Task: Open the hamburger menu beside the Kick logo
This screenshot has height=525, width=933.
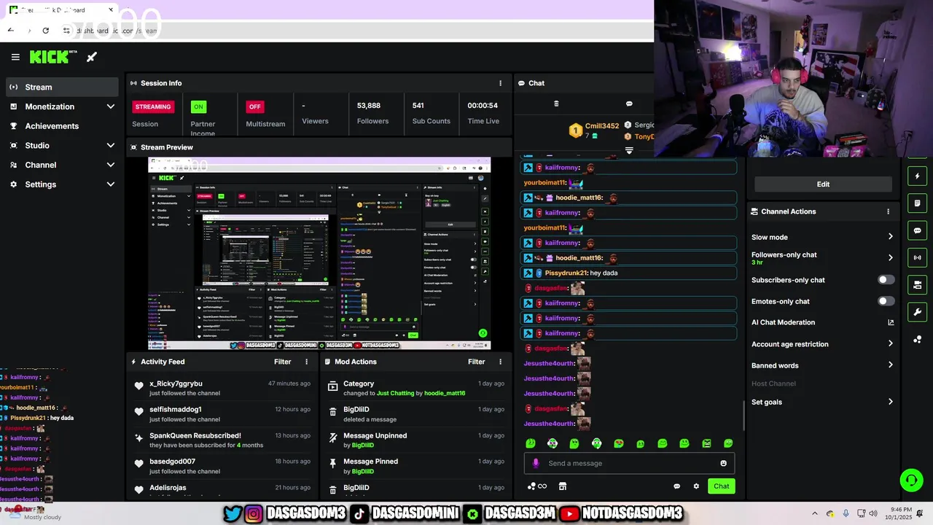Action: tap(15, 57)
